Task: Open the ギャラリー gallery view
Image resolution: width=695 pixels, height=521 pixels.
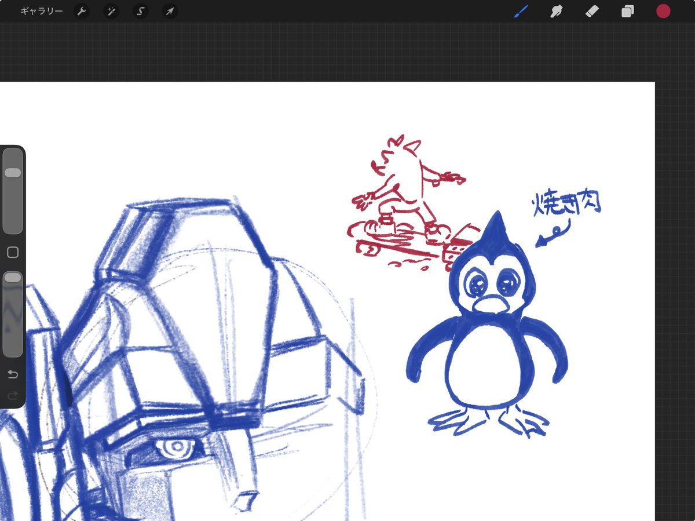Action: (41, 12)
